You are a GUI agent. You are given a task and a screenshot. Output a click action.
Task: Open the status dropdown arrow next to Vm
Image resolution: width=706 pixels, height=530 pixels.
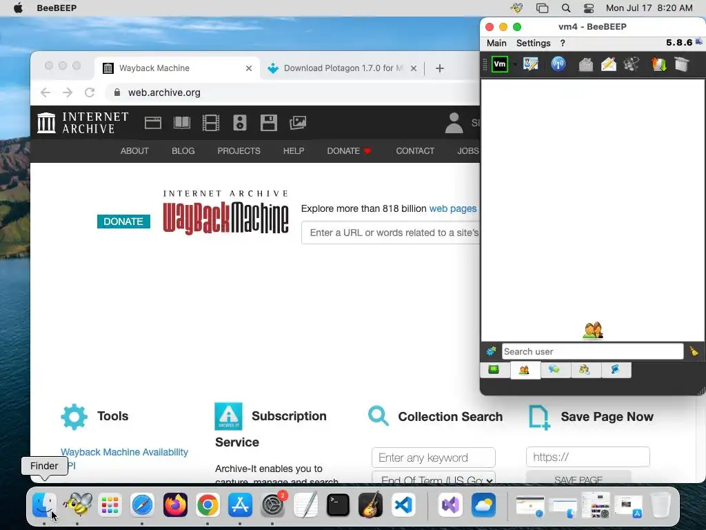pyautogui.click(x=514, y=64)
